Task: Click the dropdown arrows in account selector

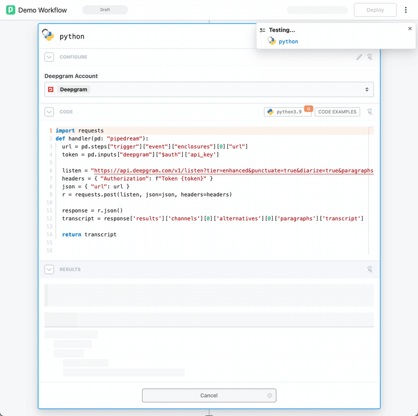Action: coord(367,89)
